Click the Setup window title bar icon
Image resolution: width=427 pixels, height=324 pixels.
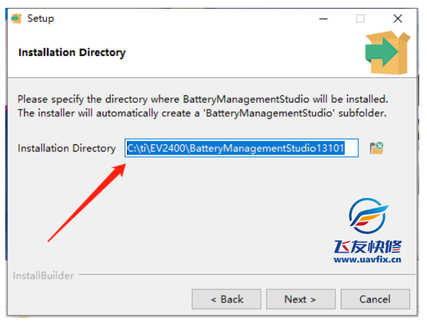17,18
